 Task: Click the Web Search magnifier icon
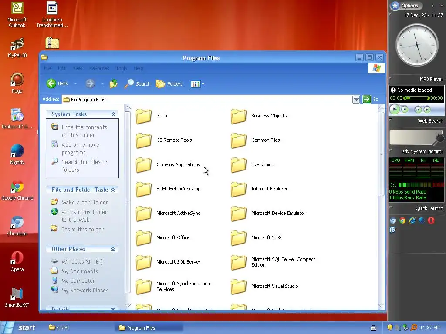[440, 138]
